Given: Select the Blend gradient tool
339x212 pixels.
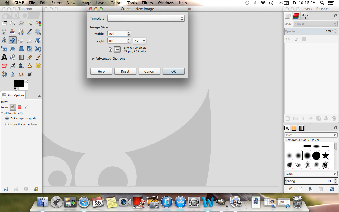Looking at the screenshot, I should pos(21,57).
